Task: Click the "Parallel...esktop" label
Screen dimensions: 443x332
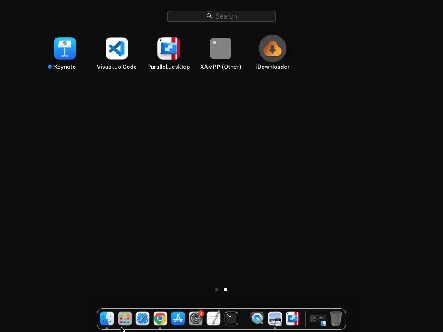Action: tap(169, 67)
